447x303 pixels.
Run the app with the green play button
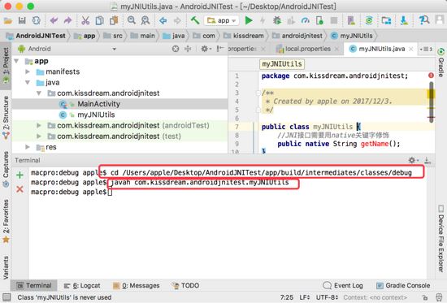click(x=249, y=20)
